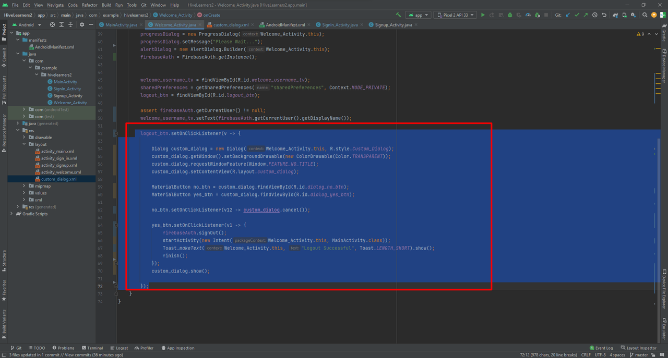
Task: Open the SDK Manager icon
Action: (x=634, y=15)
